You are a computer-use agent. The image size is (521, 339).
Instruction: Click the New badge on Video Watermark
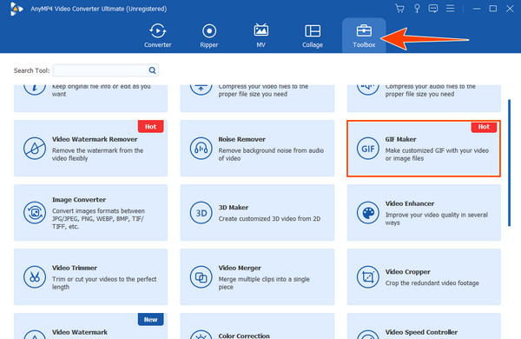coord(150,319)
